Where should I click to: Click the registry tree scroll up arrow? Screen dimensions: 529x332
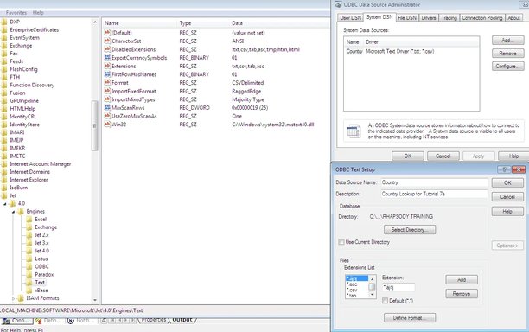point(95,22)
